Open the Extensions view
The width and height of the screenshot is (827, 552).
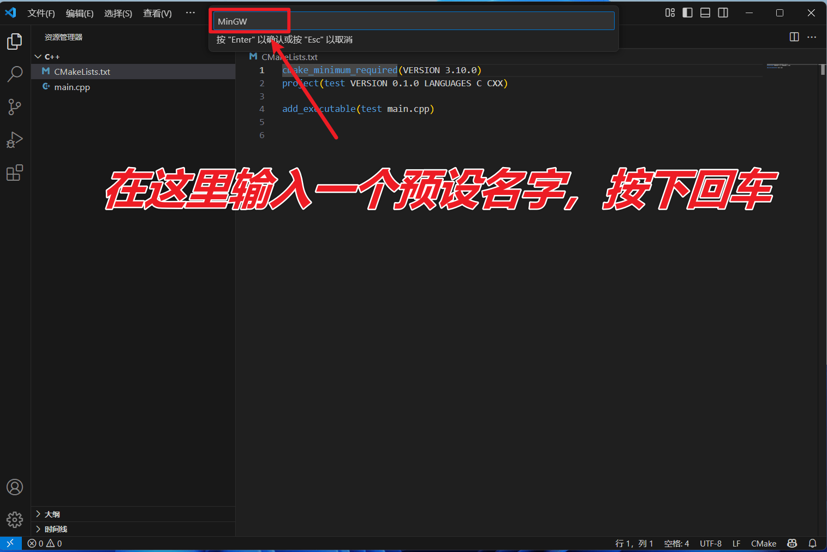point(15,173)
